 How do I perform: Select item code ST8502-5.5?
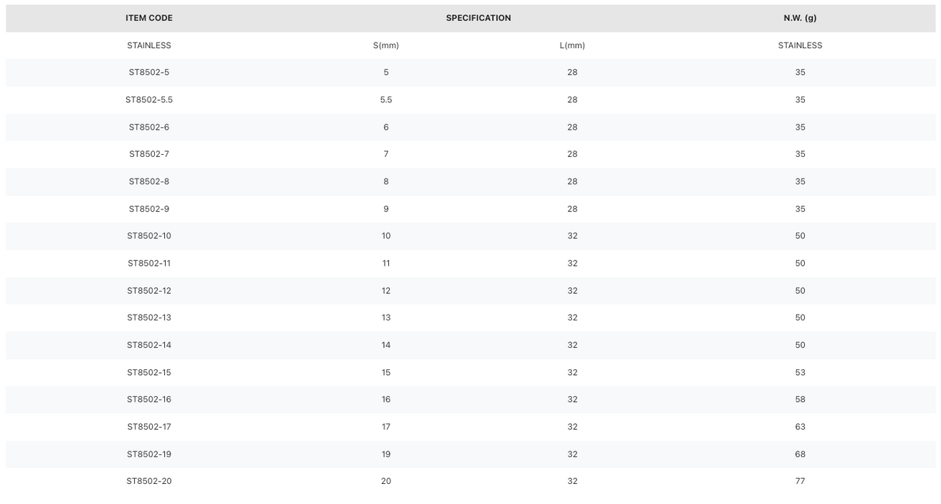pyautogui.click(x=149, y=100)
